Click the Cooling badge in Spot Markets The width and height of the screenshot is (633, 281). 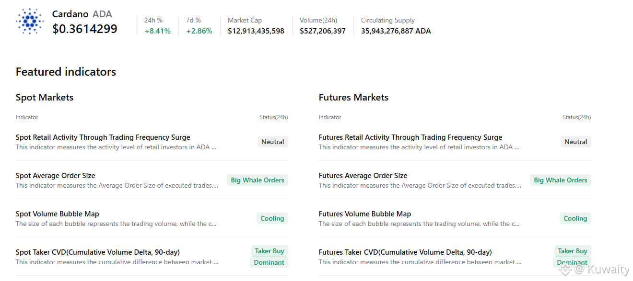tap(272, 218)
